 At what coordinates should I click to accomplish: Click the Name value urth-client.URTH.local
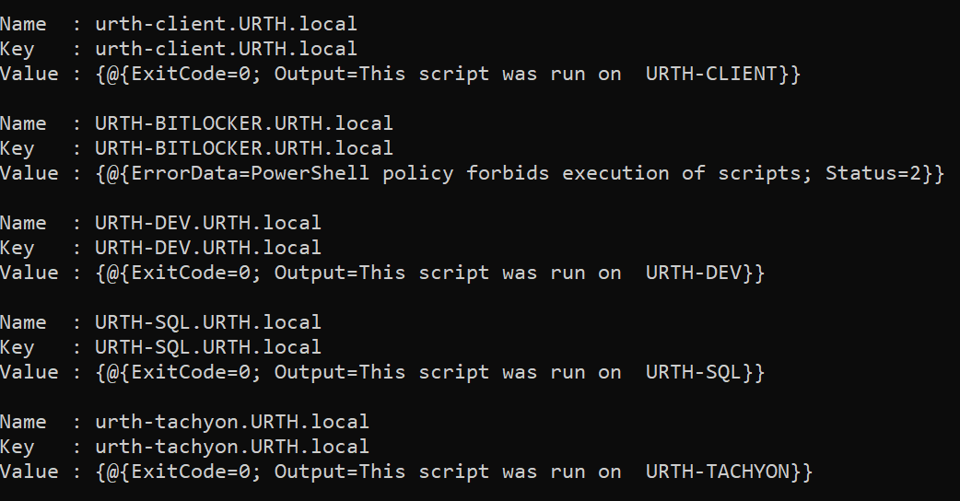pyautogui.click(x=226, y=24)
